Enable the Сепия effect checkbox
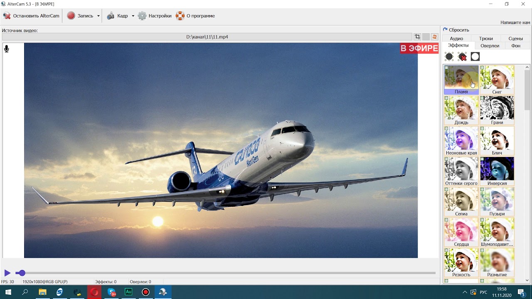 pyautogui.click(x=446, y=189)
